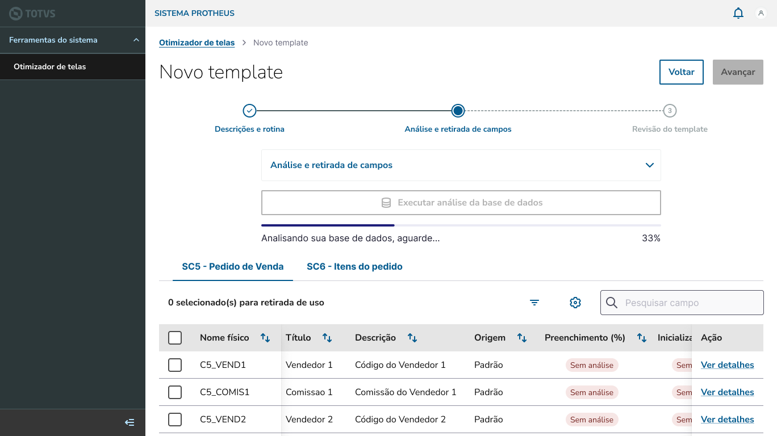Click the Voltar button

coord(682,72)
